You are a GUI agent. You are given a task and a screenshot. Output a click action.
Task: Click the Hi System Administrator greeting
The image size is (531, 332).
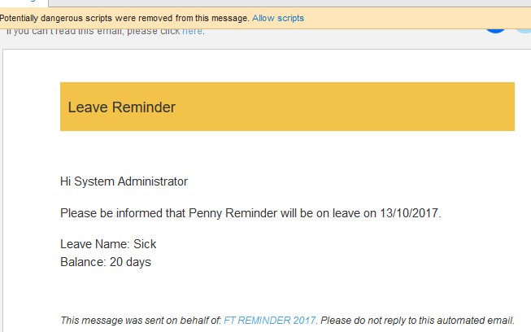point(124,181)
